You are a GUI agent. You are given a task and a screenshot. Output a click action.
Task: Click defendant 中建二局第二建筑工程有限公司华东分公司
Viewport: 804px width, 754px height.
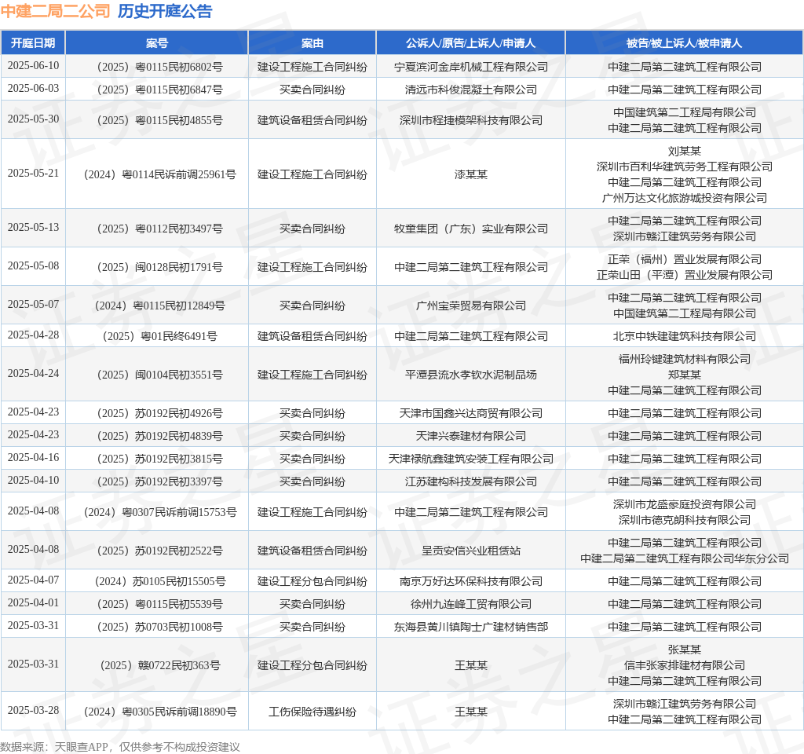(x=684, y=558)
